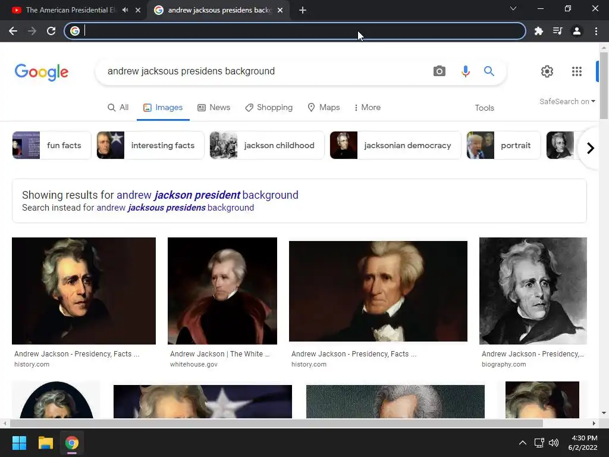Screen dimensions: 609x457
Task: Open first history.com Andrew Jackson image
Action: (x=84, y=290)
